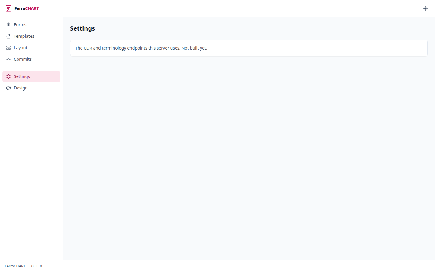Click the FerroCHART brand name in header

(x=27, y=8)
